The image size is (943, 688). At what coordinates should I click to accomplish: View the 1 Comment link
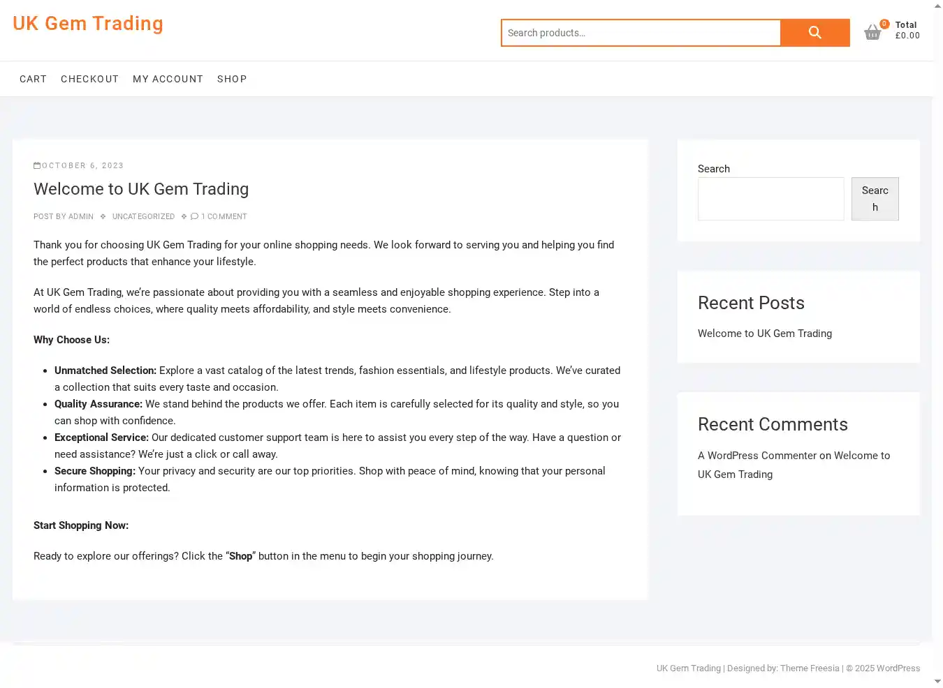pos(224,216)
